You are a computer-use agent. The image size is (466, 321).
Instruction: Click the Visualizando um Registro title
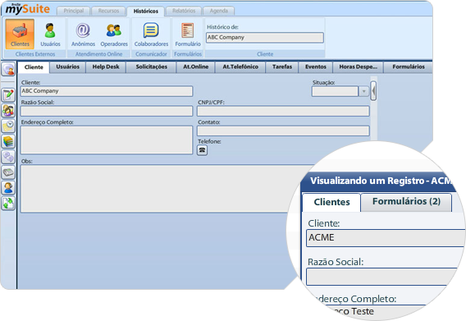tap(381, 181)
